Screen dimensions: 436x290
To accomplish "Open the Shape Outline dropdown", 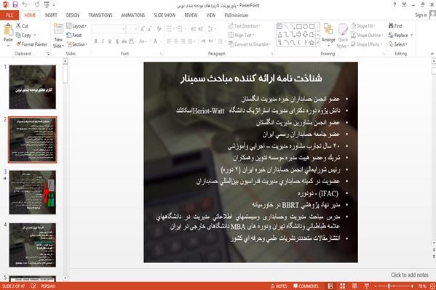I will (367, 35).
